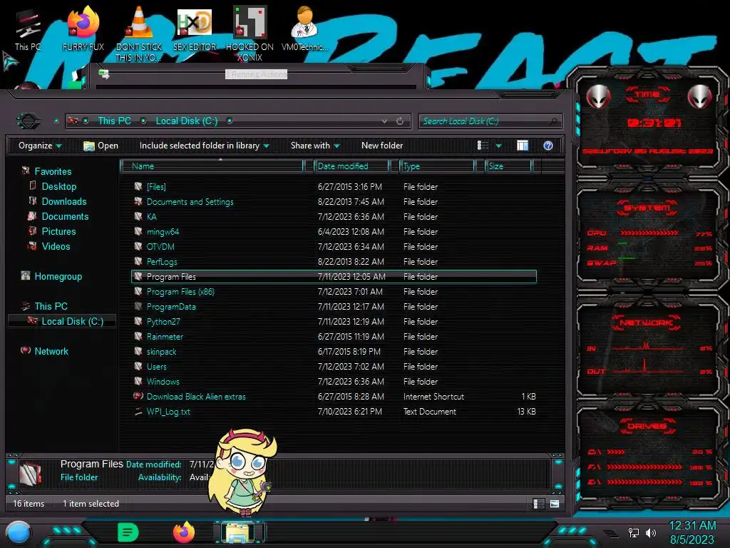Screen dimensions: 730x548
Task: Click the Star Butterfly desktop mascot
Action: 242,472
